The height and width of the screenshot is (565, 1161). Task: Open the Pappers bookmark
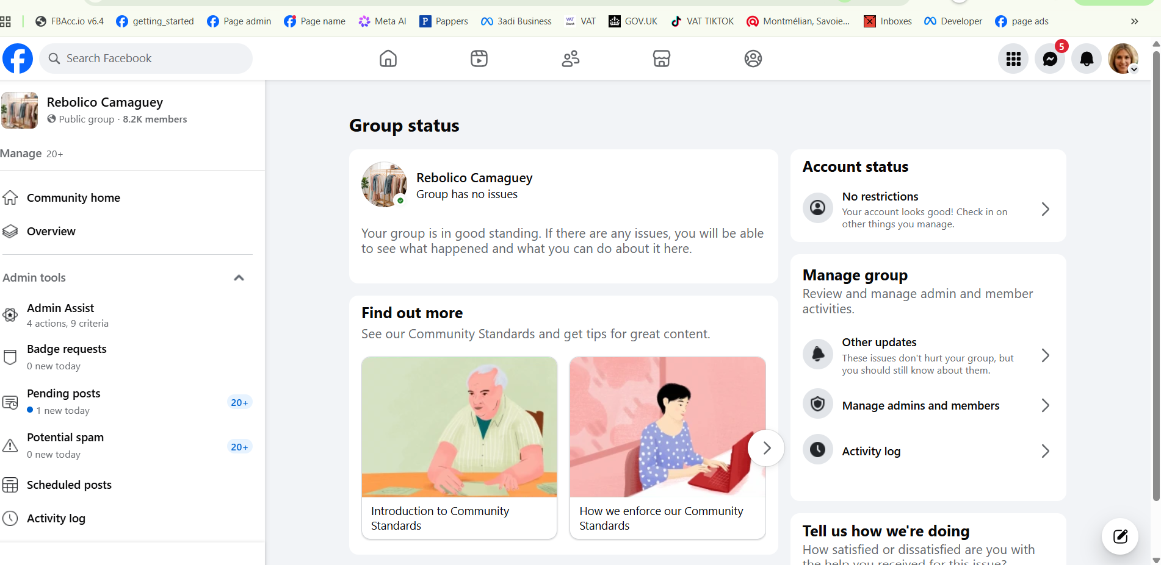point(444,21)
